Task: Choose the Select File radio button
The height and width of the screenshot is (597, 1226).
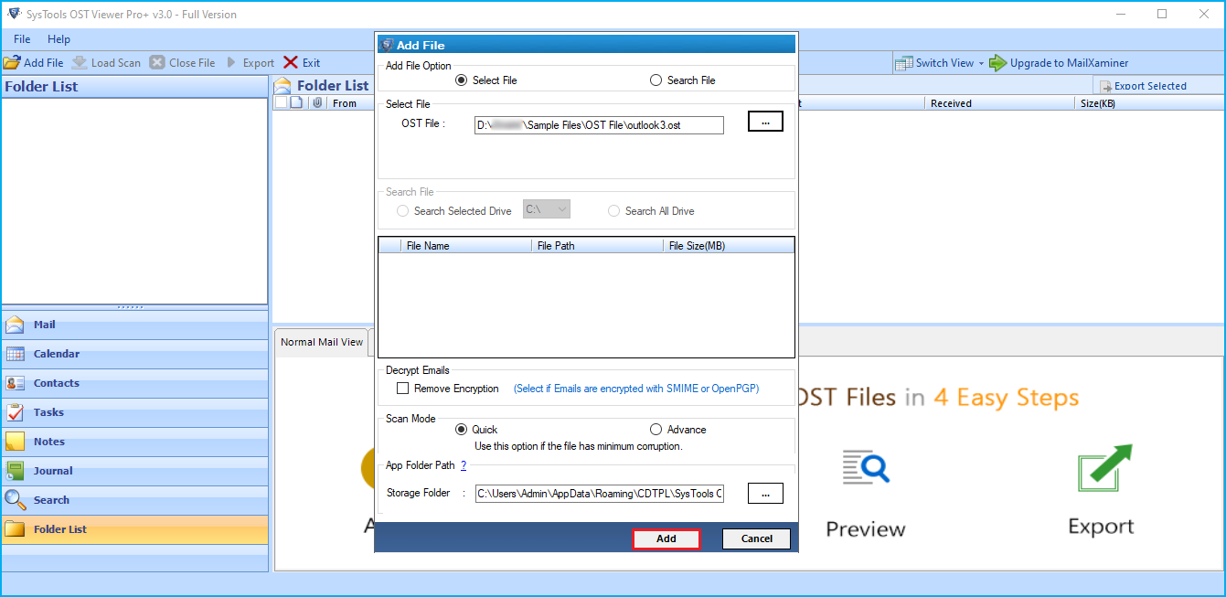Action: coord(461,80)
